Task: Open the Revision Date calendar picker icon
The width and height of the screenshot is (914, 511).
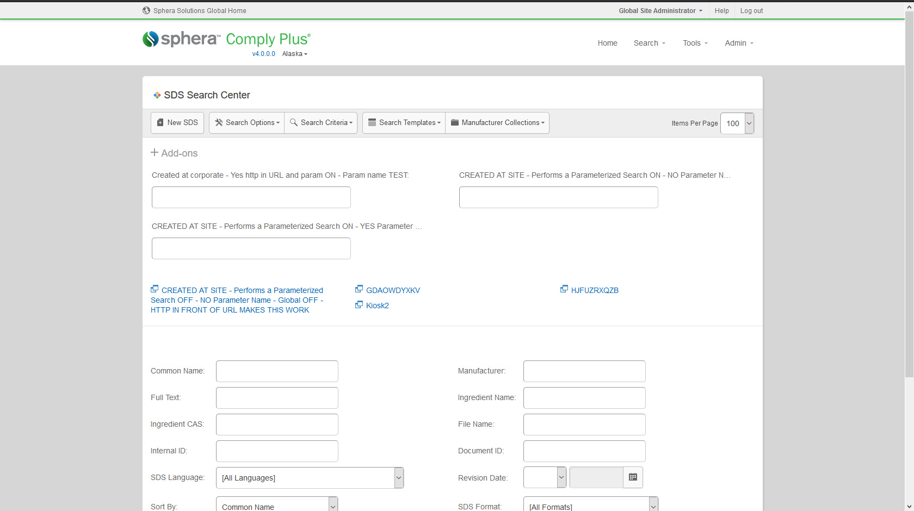Action: [x=633, y=477]
